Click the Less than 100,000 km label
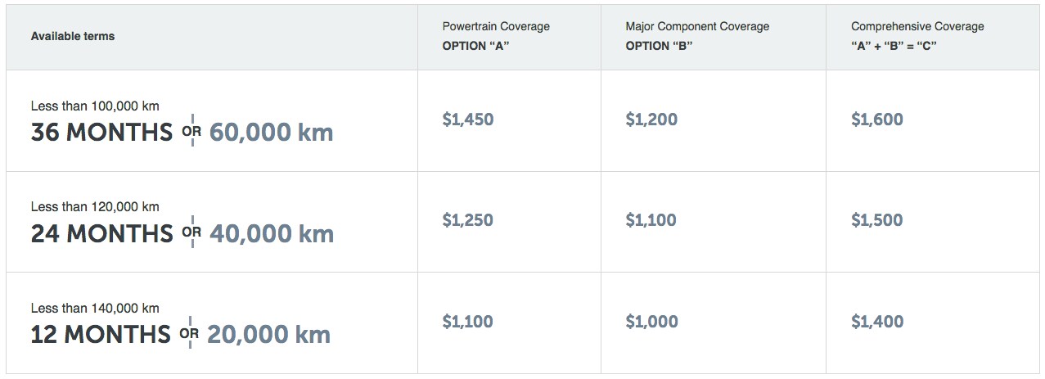1045x379 pixels. pyautogui.click(x=95, y=106)
